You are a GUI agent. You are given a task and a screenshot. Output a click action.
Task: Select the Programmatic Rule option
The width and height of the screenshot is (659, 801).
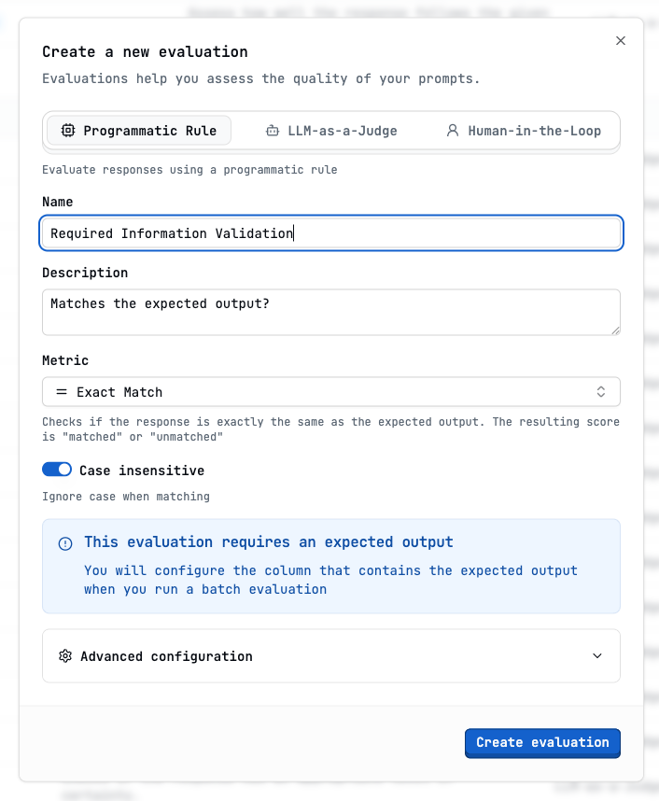(138, 131)
